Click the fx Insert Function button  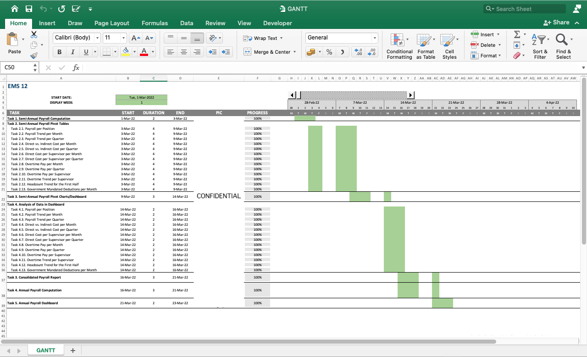click(x=76, y=67)
